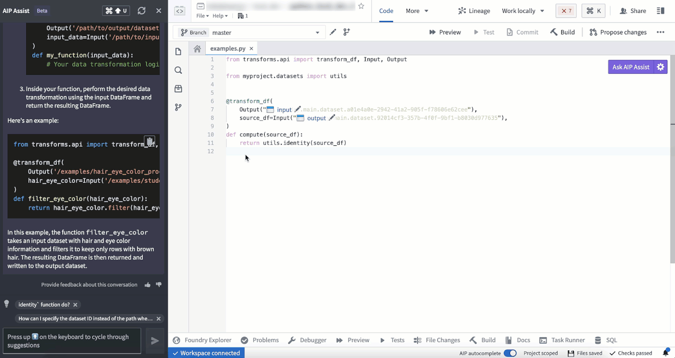
Task: Switch to the Code tab
Action: point(386,11)
